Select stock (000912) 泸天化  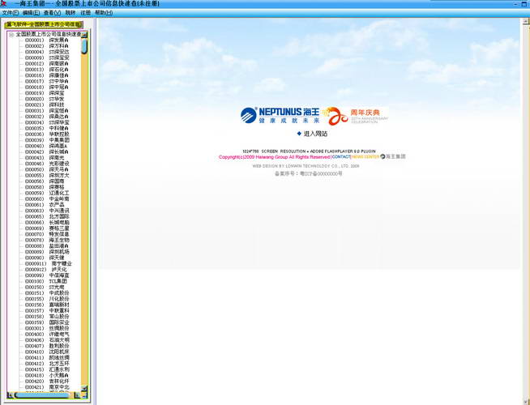pos(46,270)
